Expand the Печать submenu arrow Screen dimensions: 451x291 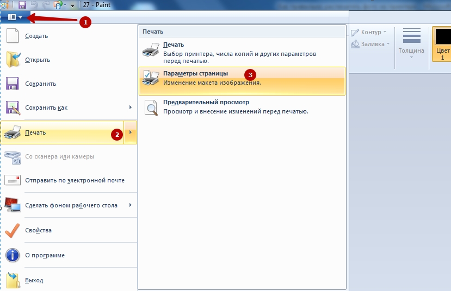click(x=131, y=133)
